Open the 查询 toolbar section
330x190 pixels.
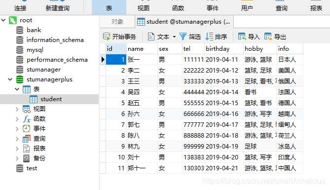(x=282, y=8)
